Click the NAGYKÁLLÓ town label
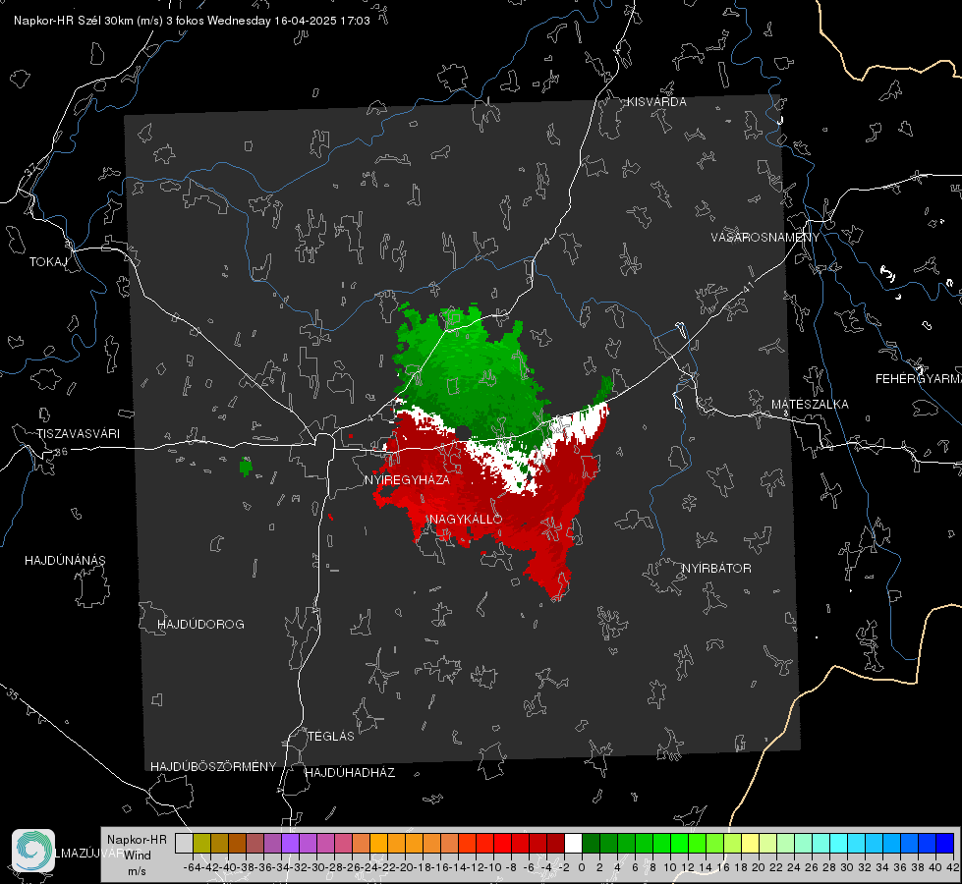The width and height of the screenshot is (962, 884). 467,519
